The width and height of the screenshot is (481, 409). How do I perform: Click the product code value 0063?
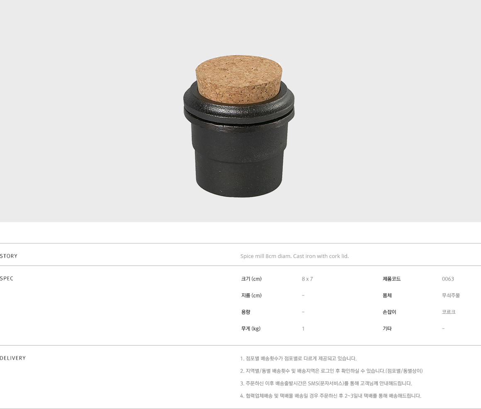[x=448, y=279]
